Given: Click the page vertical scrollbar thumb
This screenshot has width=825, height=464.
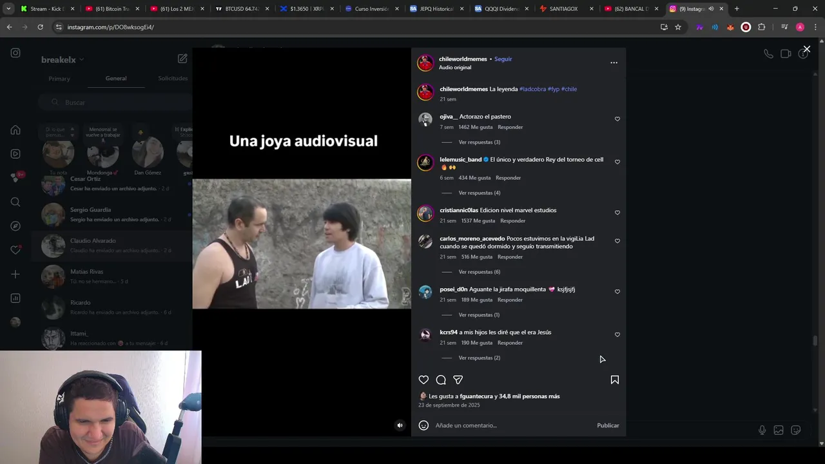Looking at the screenshot, I should coord(815,342).
